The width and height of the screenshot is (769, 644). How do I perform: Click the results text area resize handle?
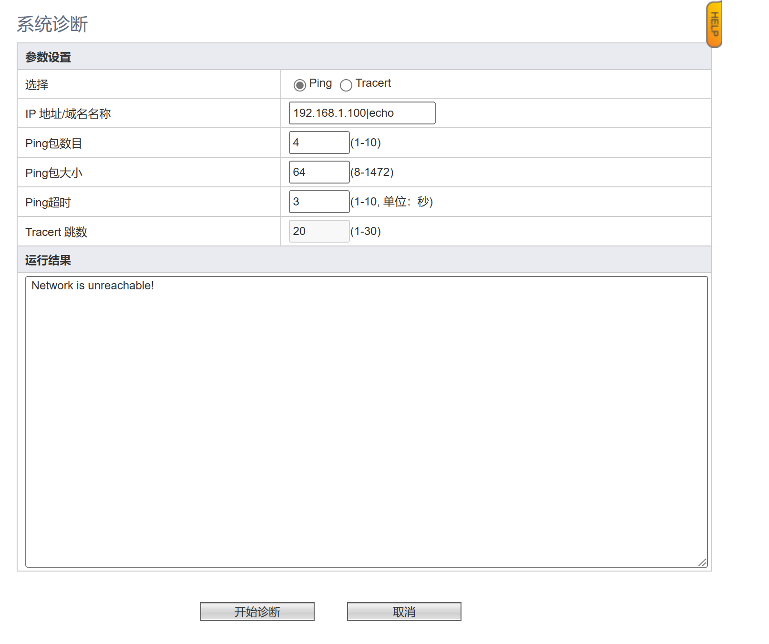702,562
